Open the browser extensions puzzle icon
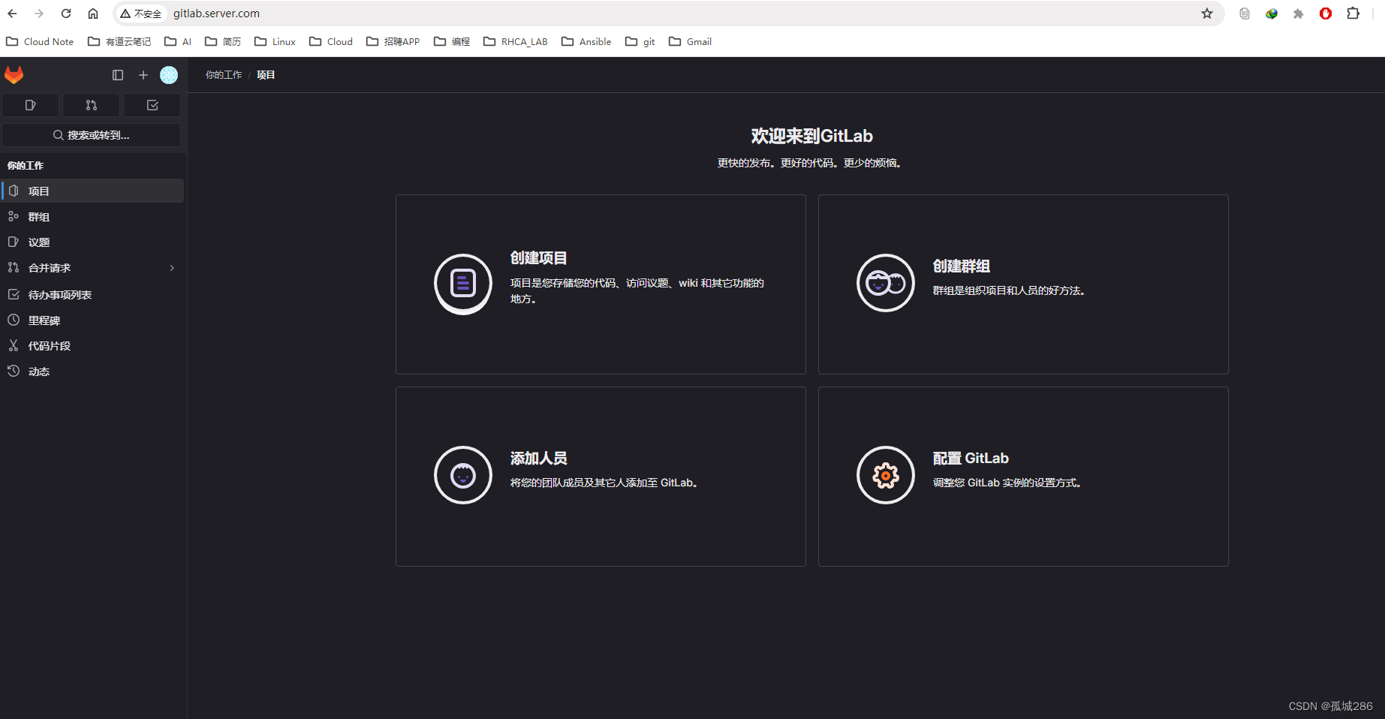This screenshot has width=1385, height=719. (1353, 14)
